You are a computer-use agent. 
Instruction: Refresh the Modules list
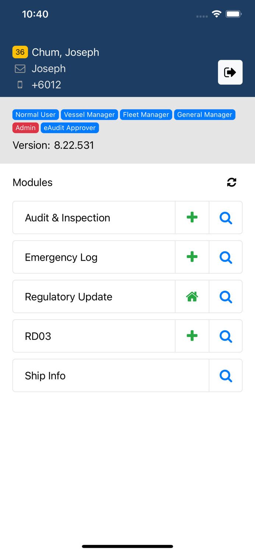(231, 182)
